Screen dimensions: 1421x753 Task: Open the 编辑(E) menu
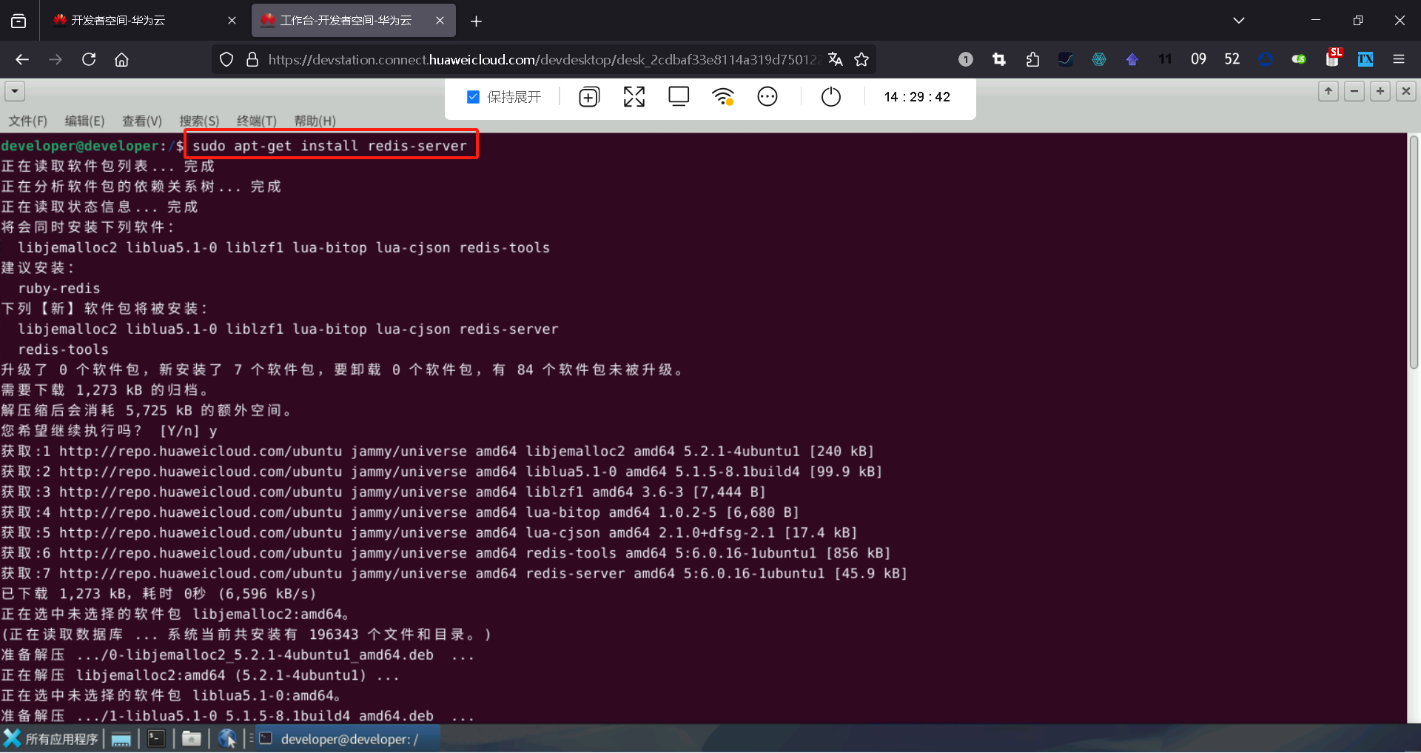click(x=84, y=121)
